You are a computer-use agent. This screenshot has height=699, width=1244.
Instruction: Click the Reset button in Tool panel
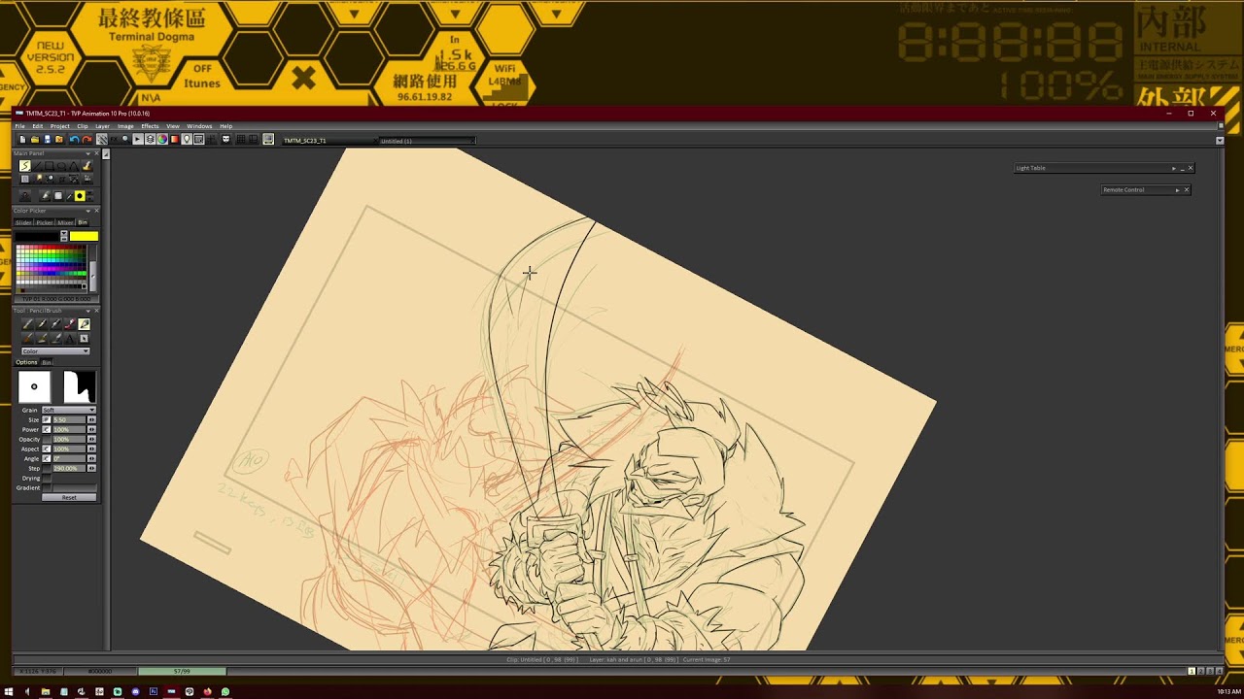(69, 497)
